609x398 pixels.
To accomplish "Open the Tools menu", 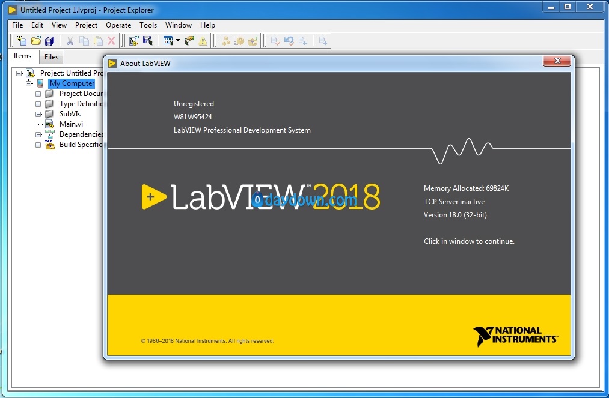I will click(x=148, y=25).
